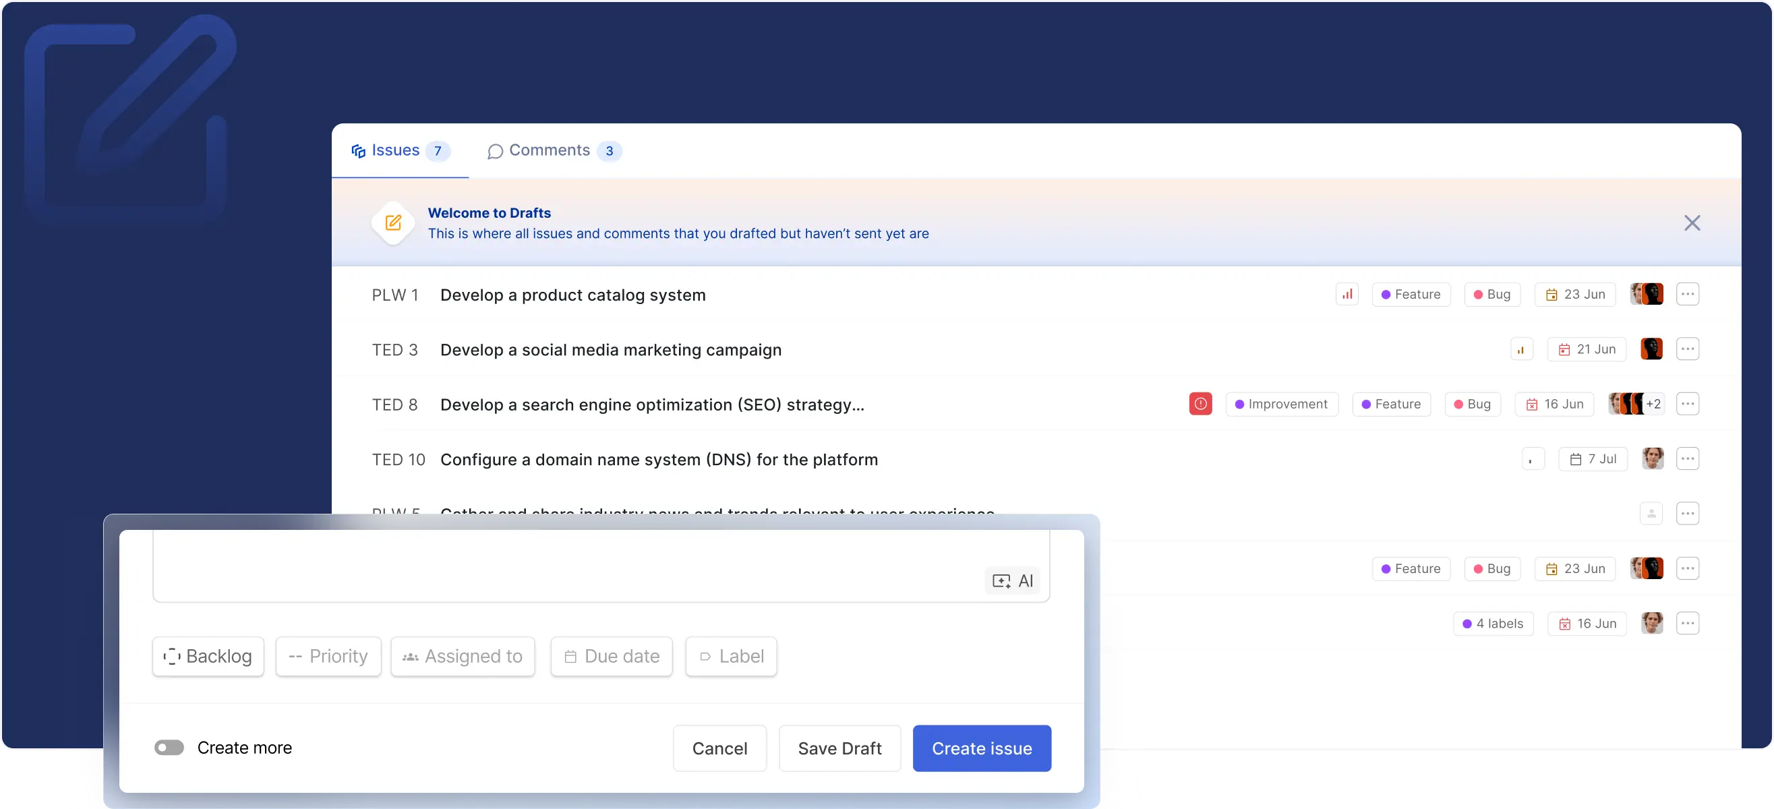1774x809 pixels.
Task: Click the urgent priority icon on TED 8
Action: coord(1200,404)
